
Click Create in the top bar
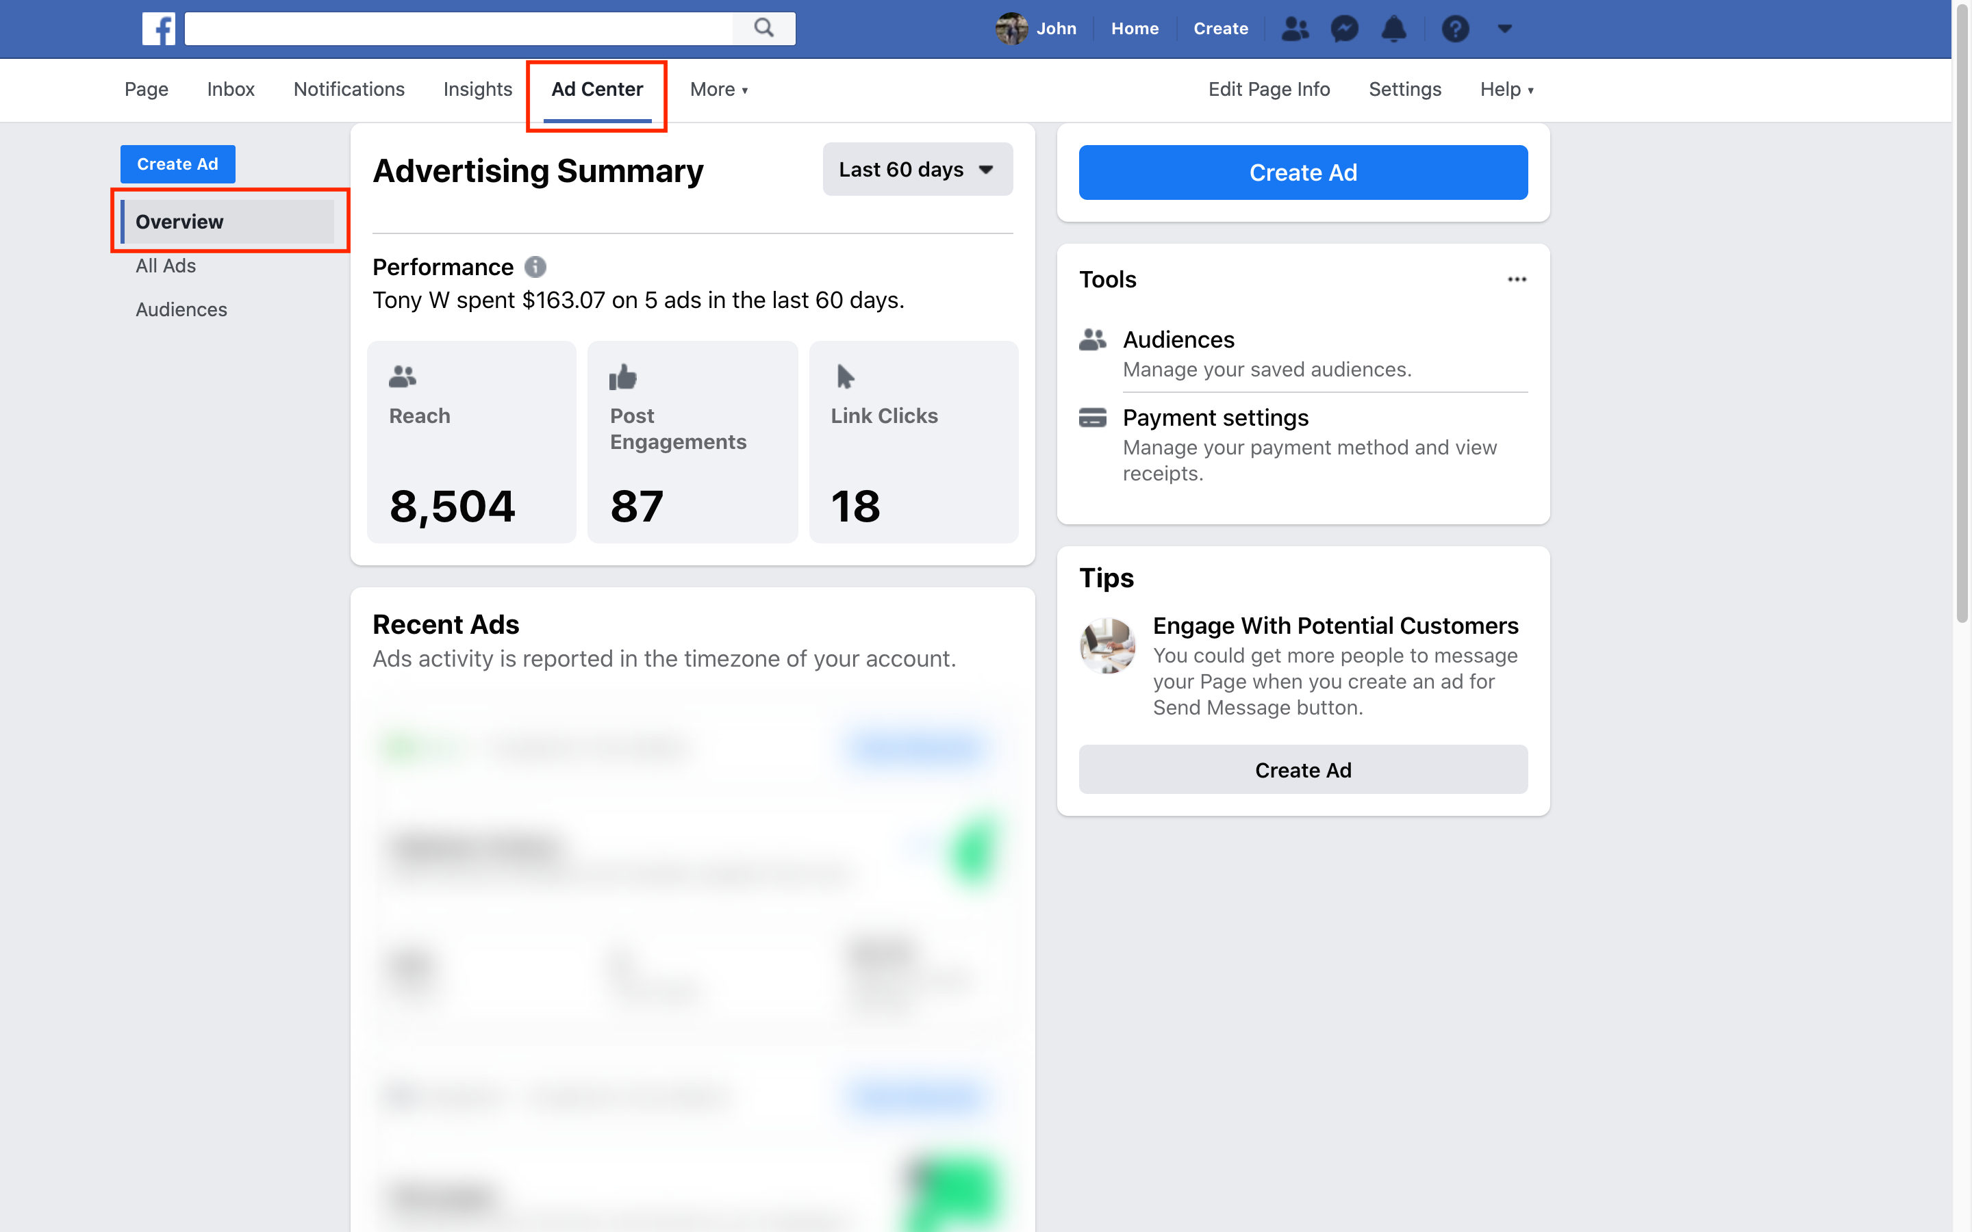pos(1221,29)
